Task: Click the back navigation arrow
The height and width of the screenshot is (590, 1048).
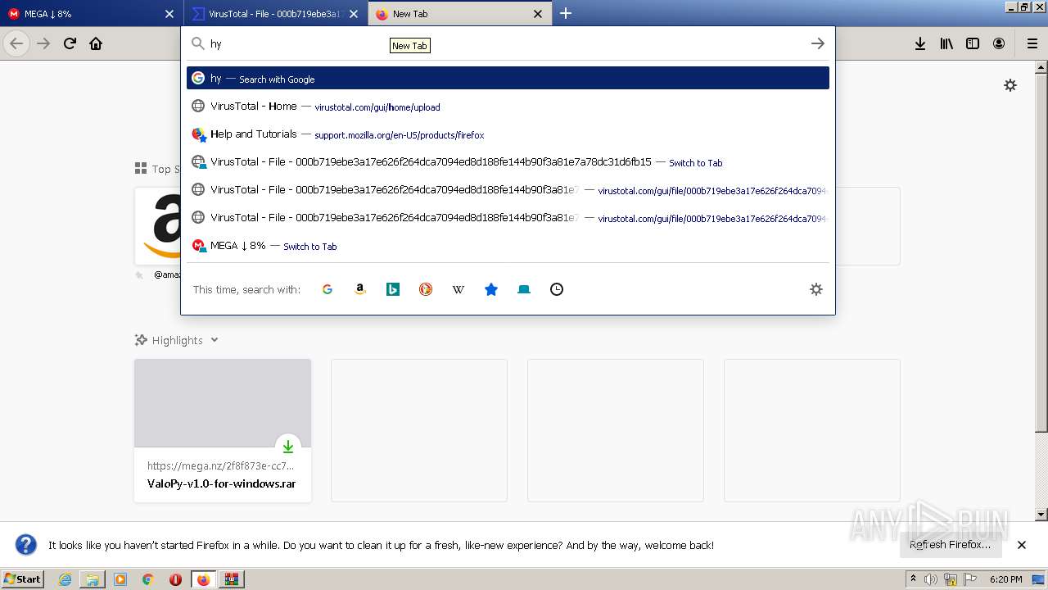Action: pos(16,43)
